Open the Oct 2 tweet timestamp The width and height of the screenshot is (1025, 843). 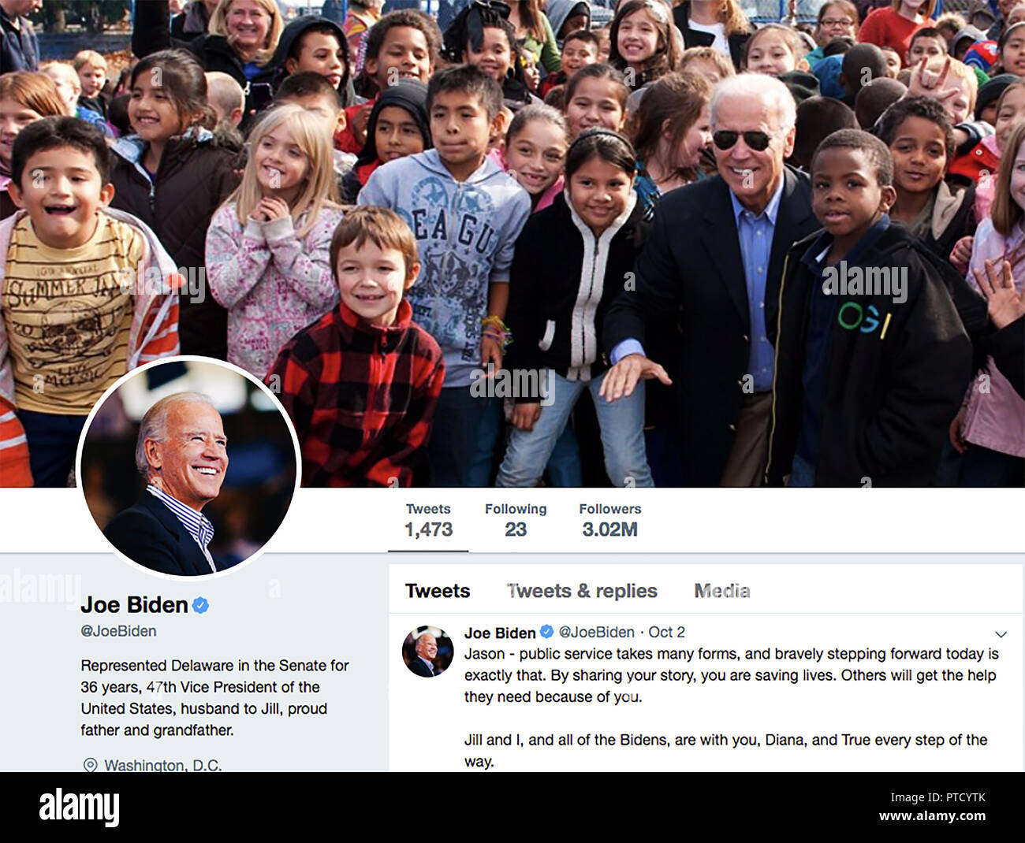point(666,632)
